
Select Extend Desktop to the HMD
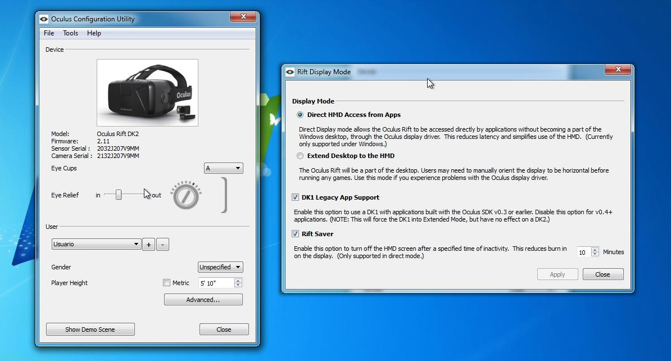click(x=300, y=156)
